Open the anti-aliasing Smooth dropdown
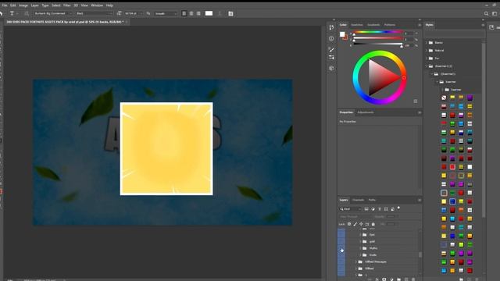Image resolution: width=500 pixels, height=281 pixels. click(165, 13)
